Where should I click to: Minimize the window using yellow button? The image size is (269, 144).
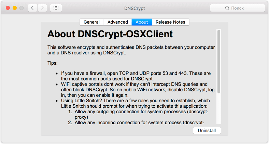coord(15,8)
